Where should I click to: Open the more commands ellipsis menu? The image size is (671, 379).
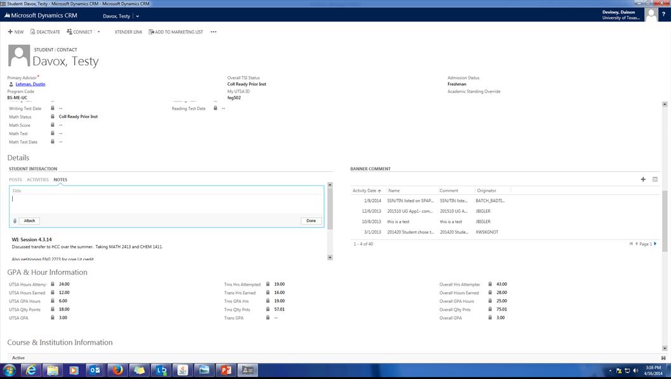pos(213,32)
